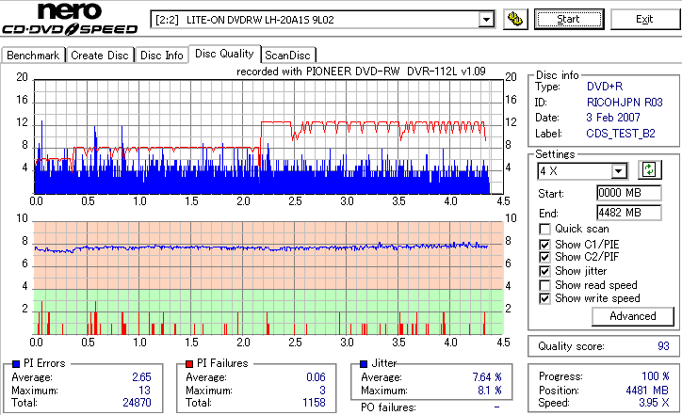Click the Jitter average 7.64 % value
The width and height of the screenshot is (682, 415).
pos(487,377)
